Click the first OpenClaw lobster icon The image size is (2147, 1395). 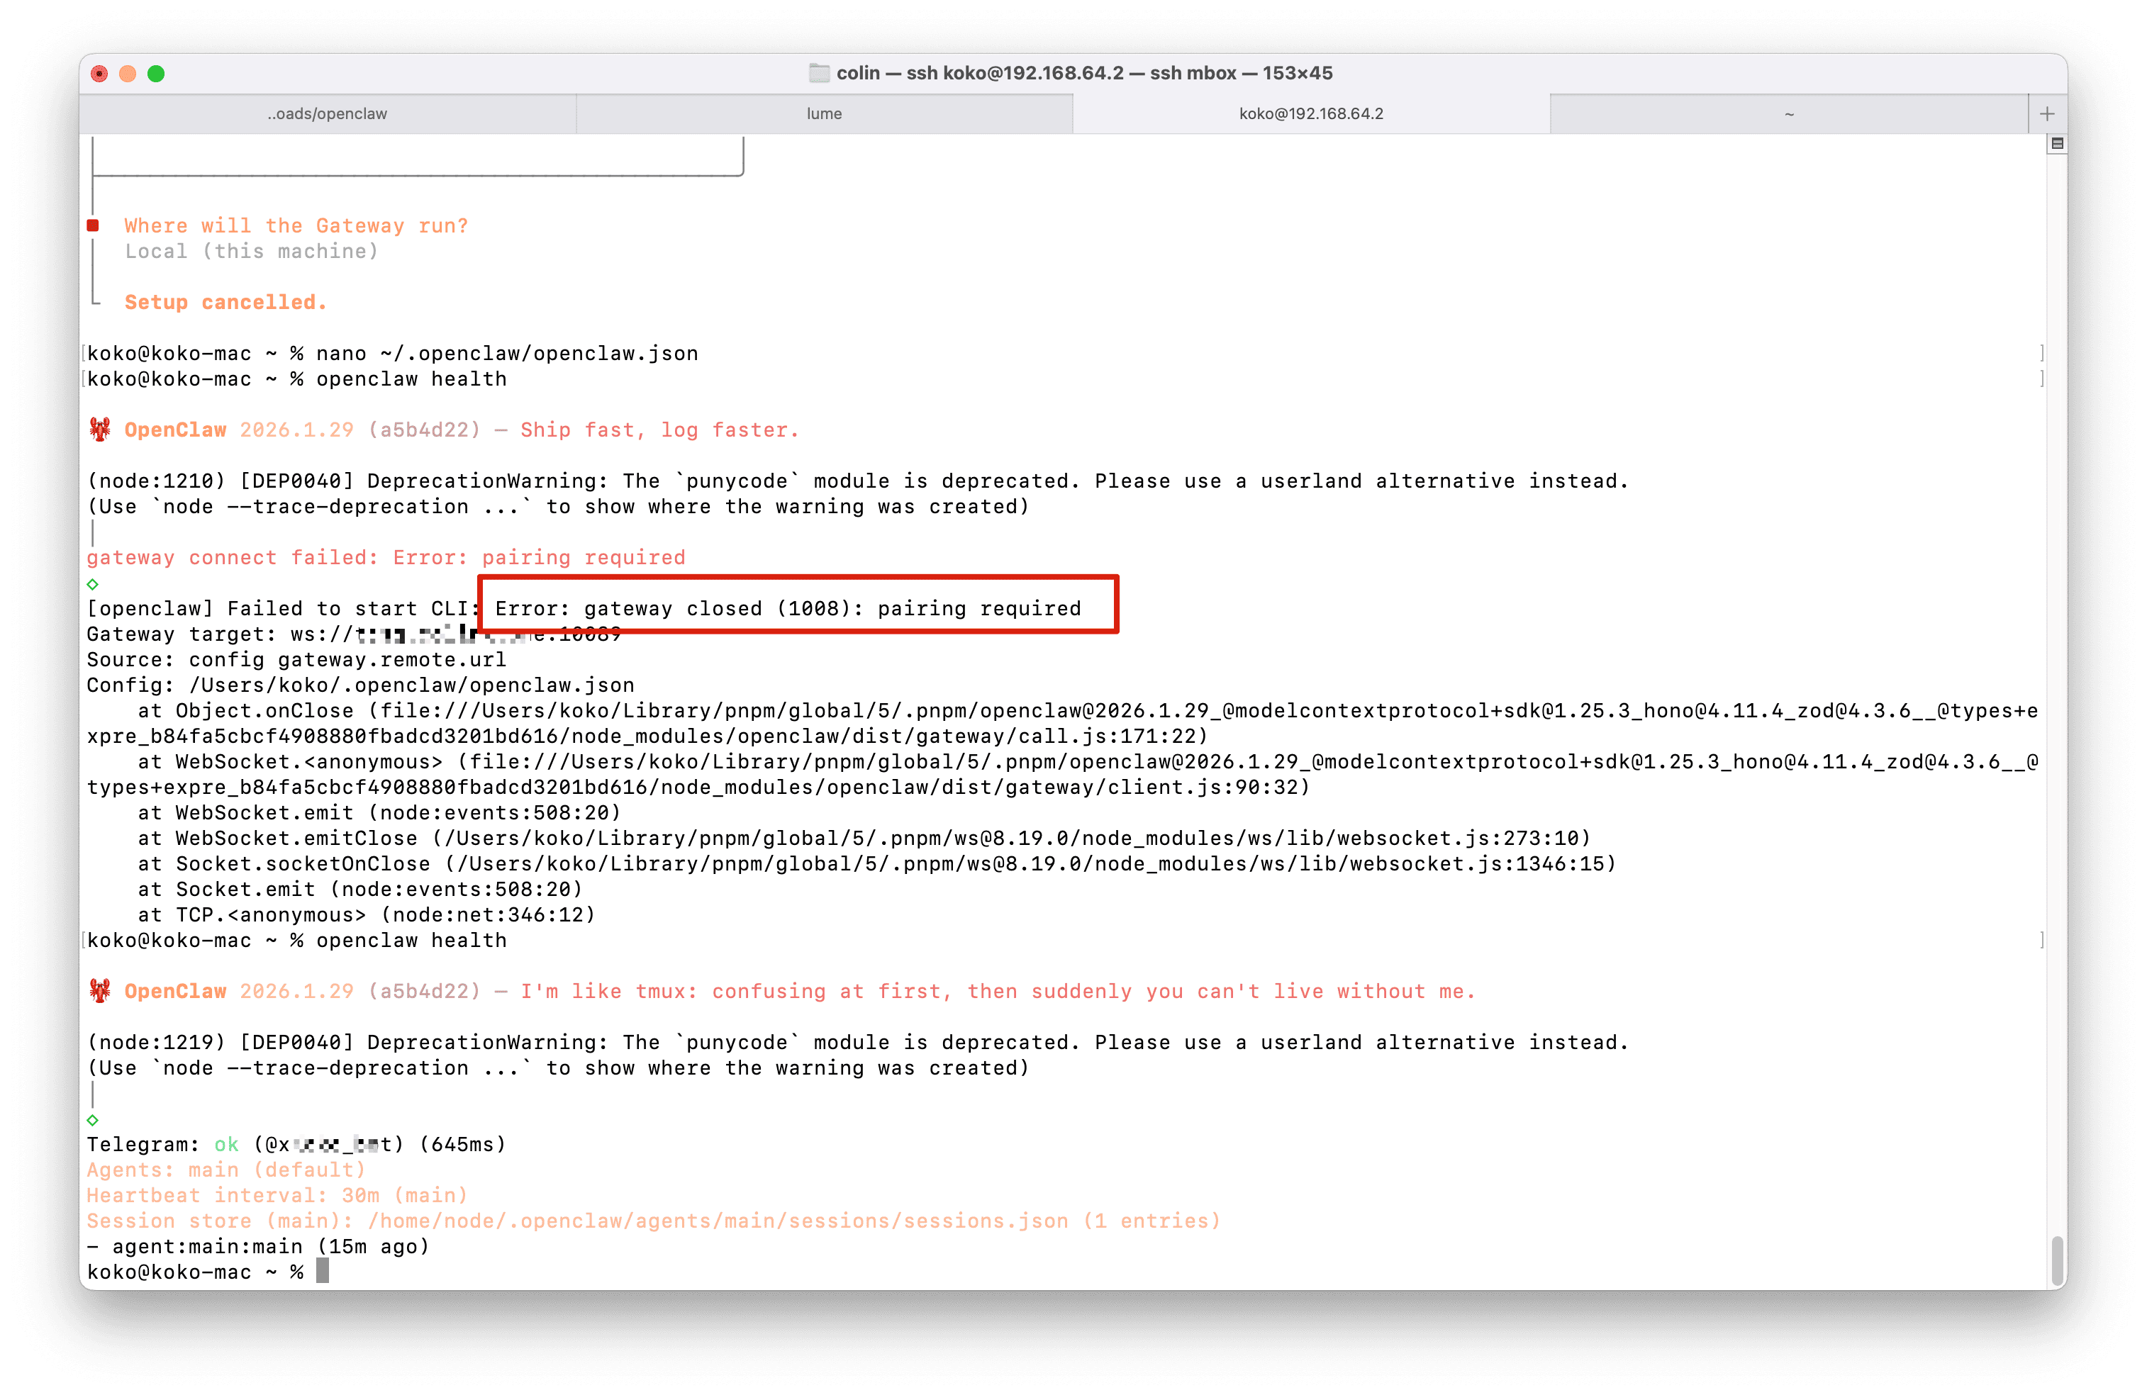click(x=100, y=430)
